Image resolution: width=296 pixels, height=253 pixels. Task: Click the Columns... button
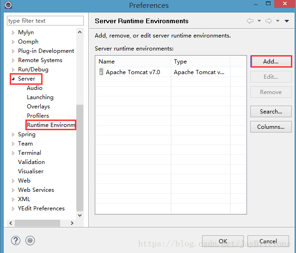pyautogui.click(x=271, y=127)
